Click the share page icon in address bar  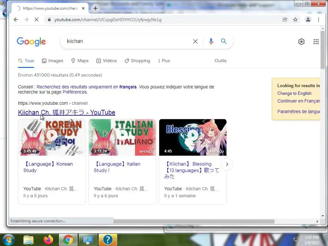[x=285, y=20]
